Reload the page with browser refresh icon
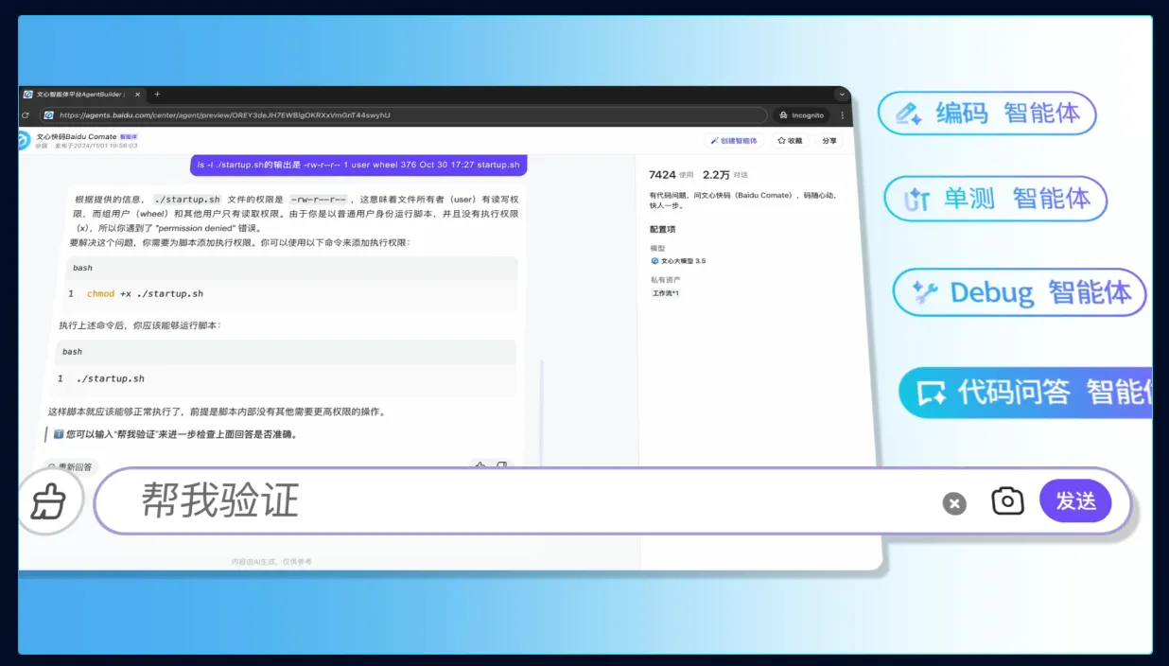 click(26, 115)
